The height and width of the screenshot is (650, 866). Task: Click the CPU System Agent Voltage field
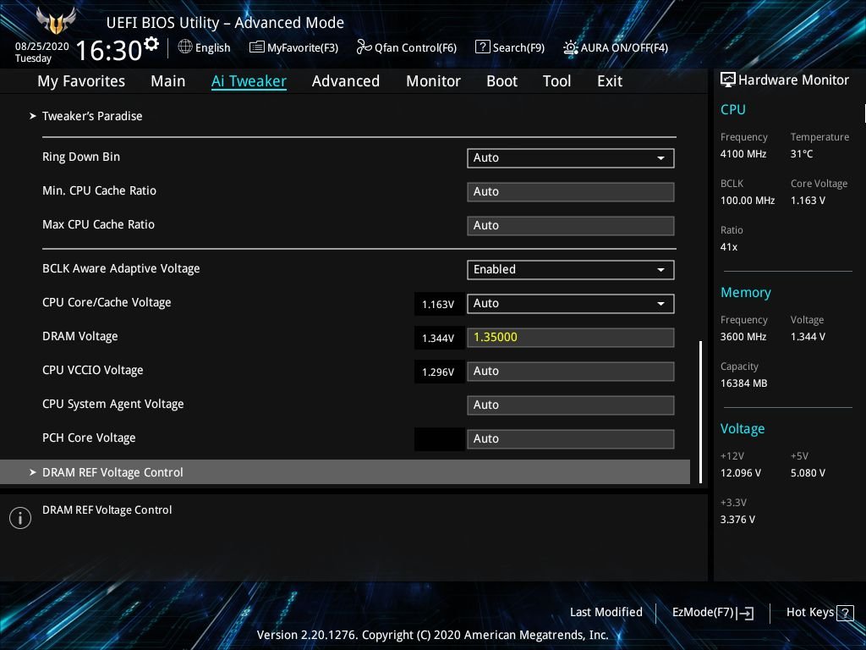(x=570, y=405)
